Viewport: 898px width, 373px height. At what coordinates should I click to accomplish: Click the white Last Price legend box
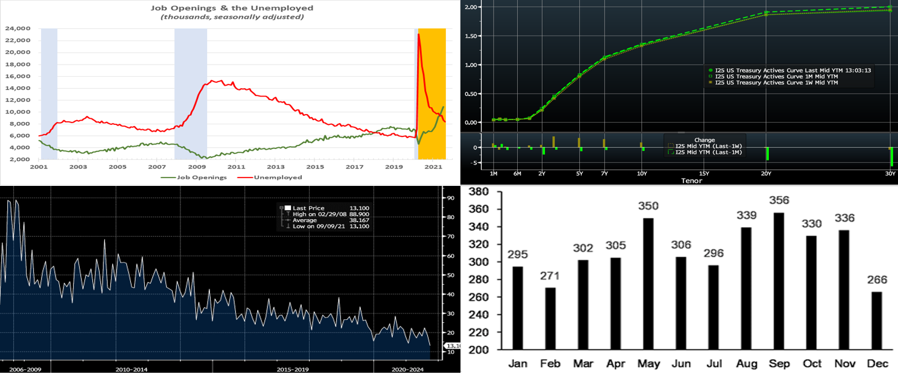(x=288, y=208)
